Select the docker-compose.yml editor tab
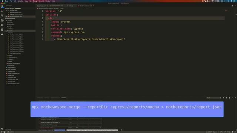Viewport: 237px width, 133px height. (x=86, y=6)
